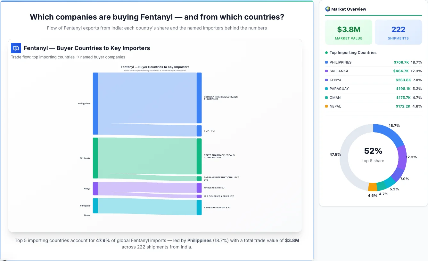Click the TROIKAA PHARMACEUTICALS PHILIPPINES label
The image size is (428, 261).
(221, 98)
